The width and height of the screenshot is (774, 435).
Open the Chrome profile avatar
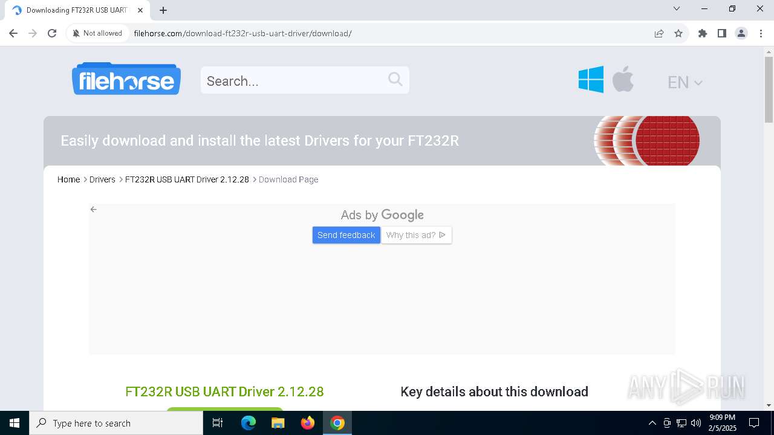(x=741, y=33)
